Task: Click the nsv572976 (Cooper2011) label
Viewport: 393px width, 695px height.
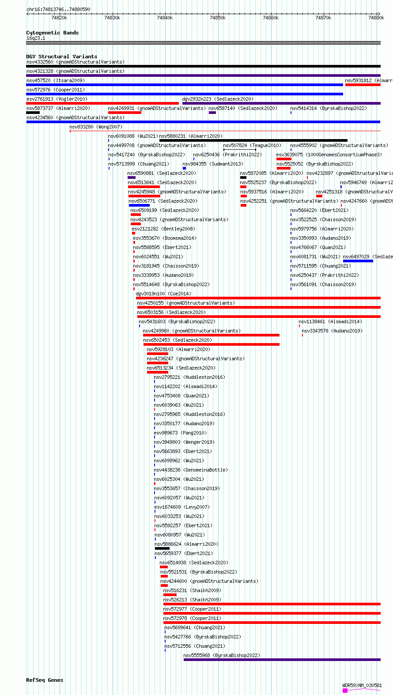Action: pos(55,90)
